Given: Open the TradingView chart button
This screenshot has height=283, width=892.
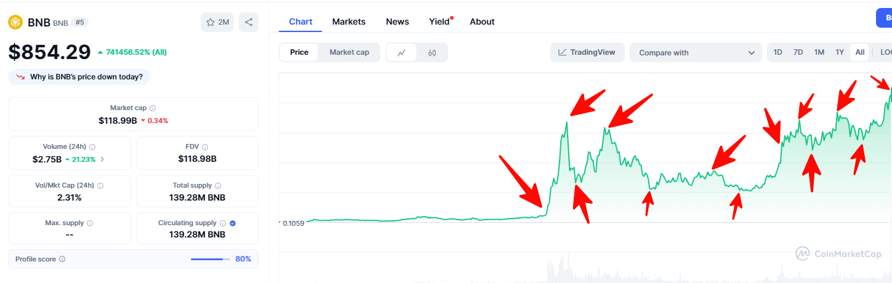Looking at the screenshot, I should [x=587, y=52].
